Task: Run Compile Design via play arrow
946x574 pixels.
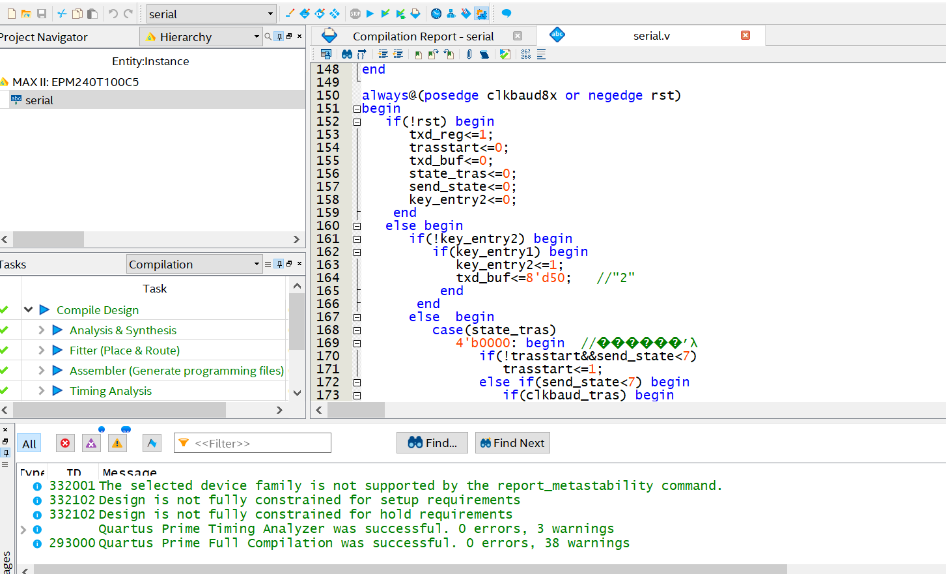Action: [x=44, y=309]
